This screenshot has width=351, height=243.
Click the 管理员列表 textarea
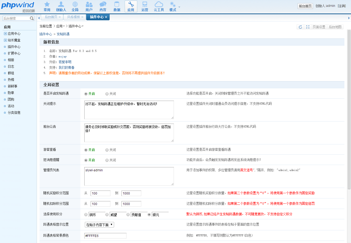[x=129, y=176]
